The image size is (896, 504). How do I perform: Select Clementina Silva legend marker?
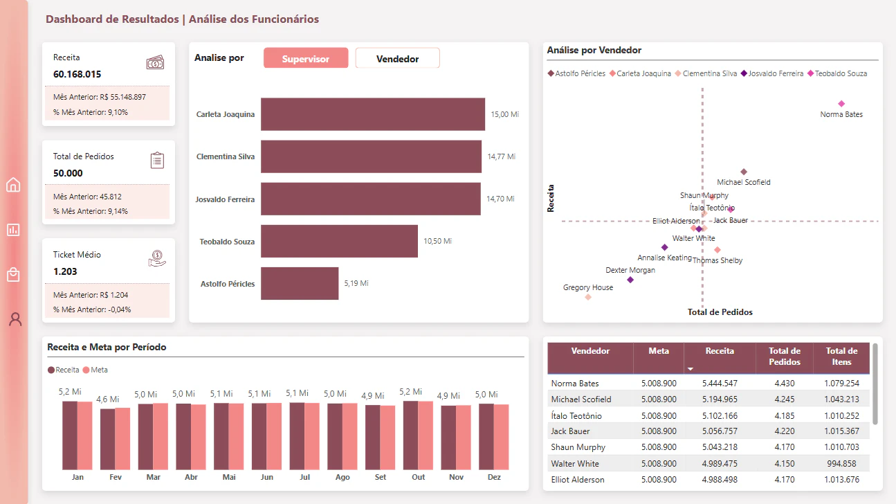(679, 73)
